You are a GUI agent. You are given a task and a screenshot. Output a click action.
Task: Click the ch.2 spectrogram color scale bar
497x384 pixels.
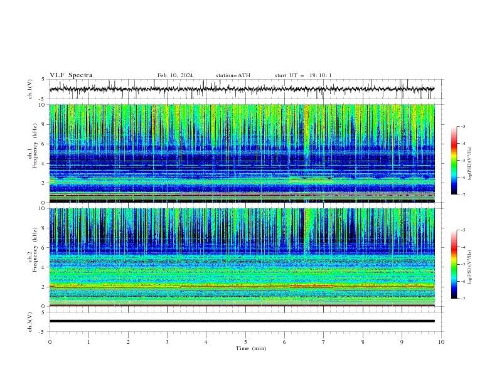454,264
